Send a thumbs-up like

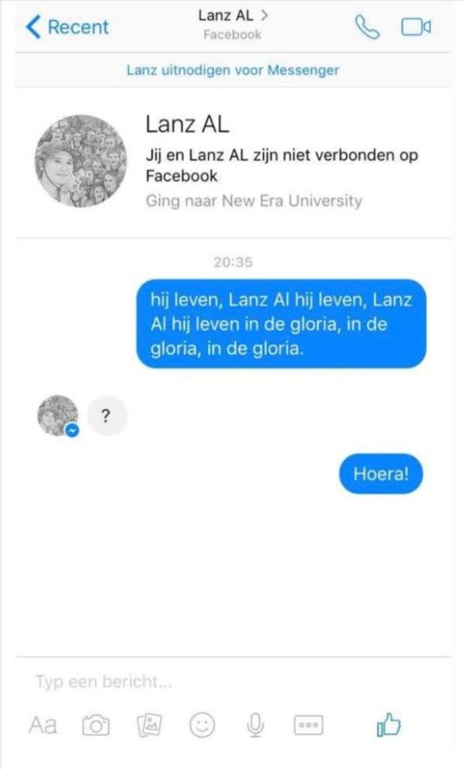coord(389,724)
